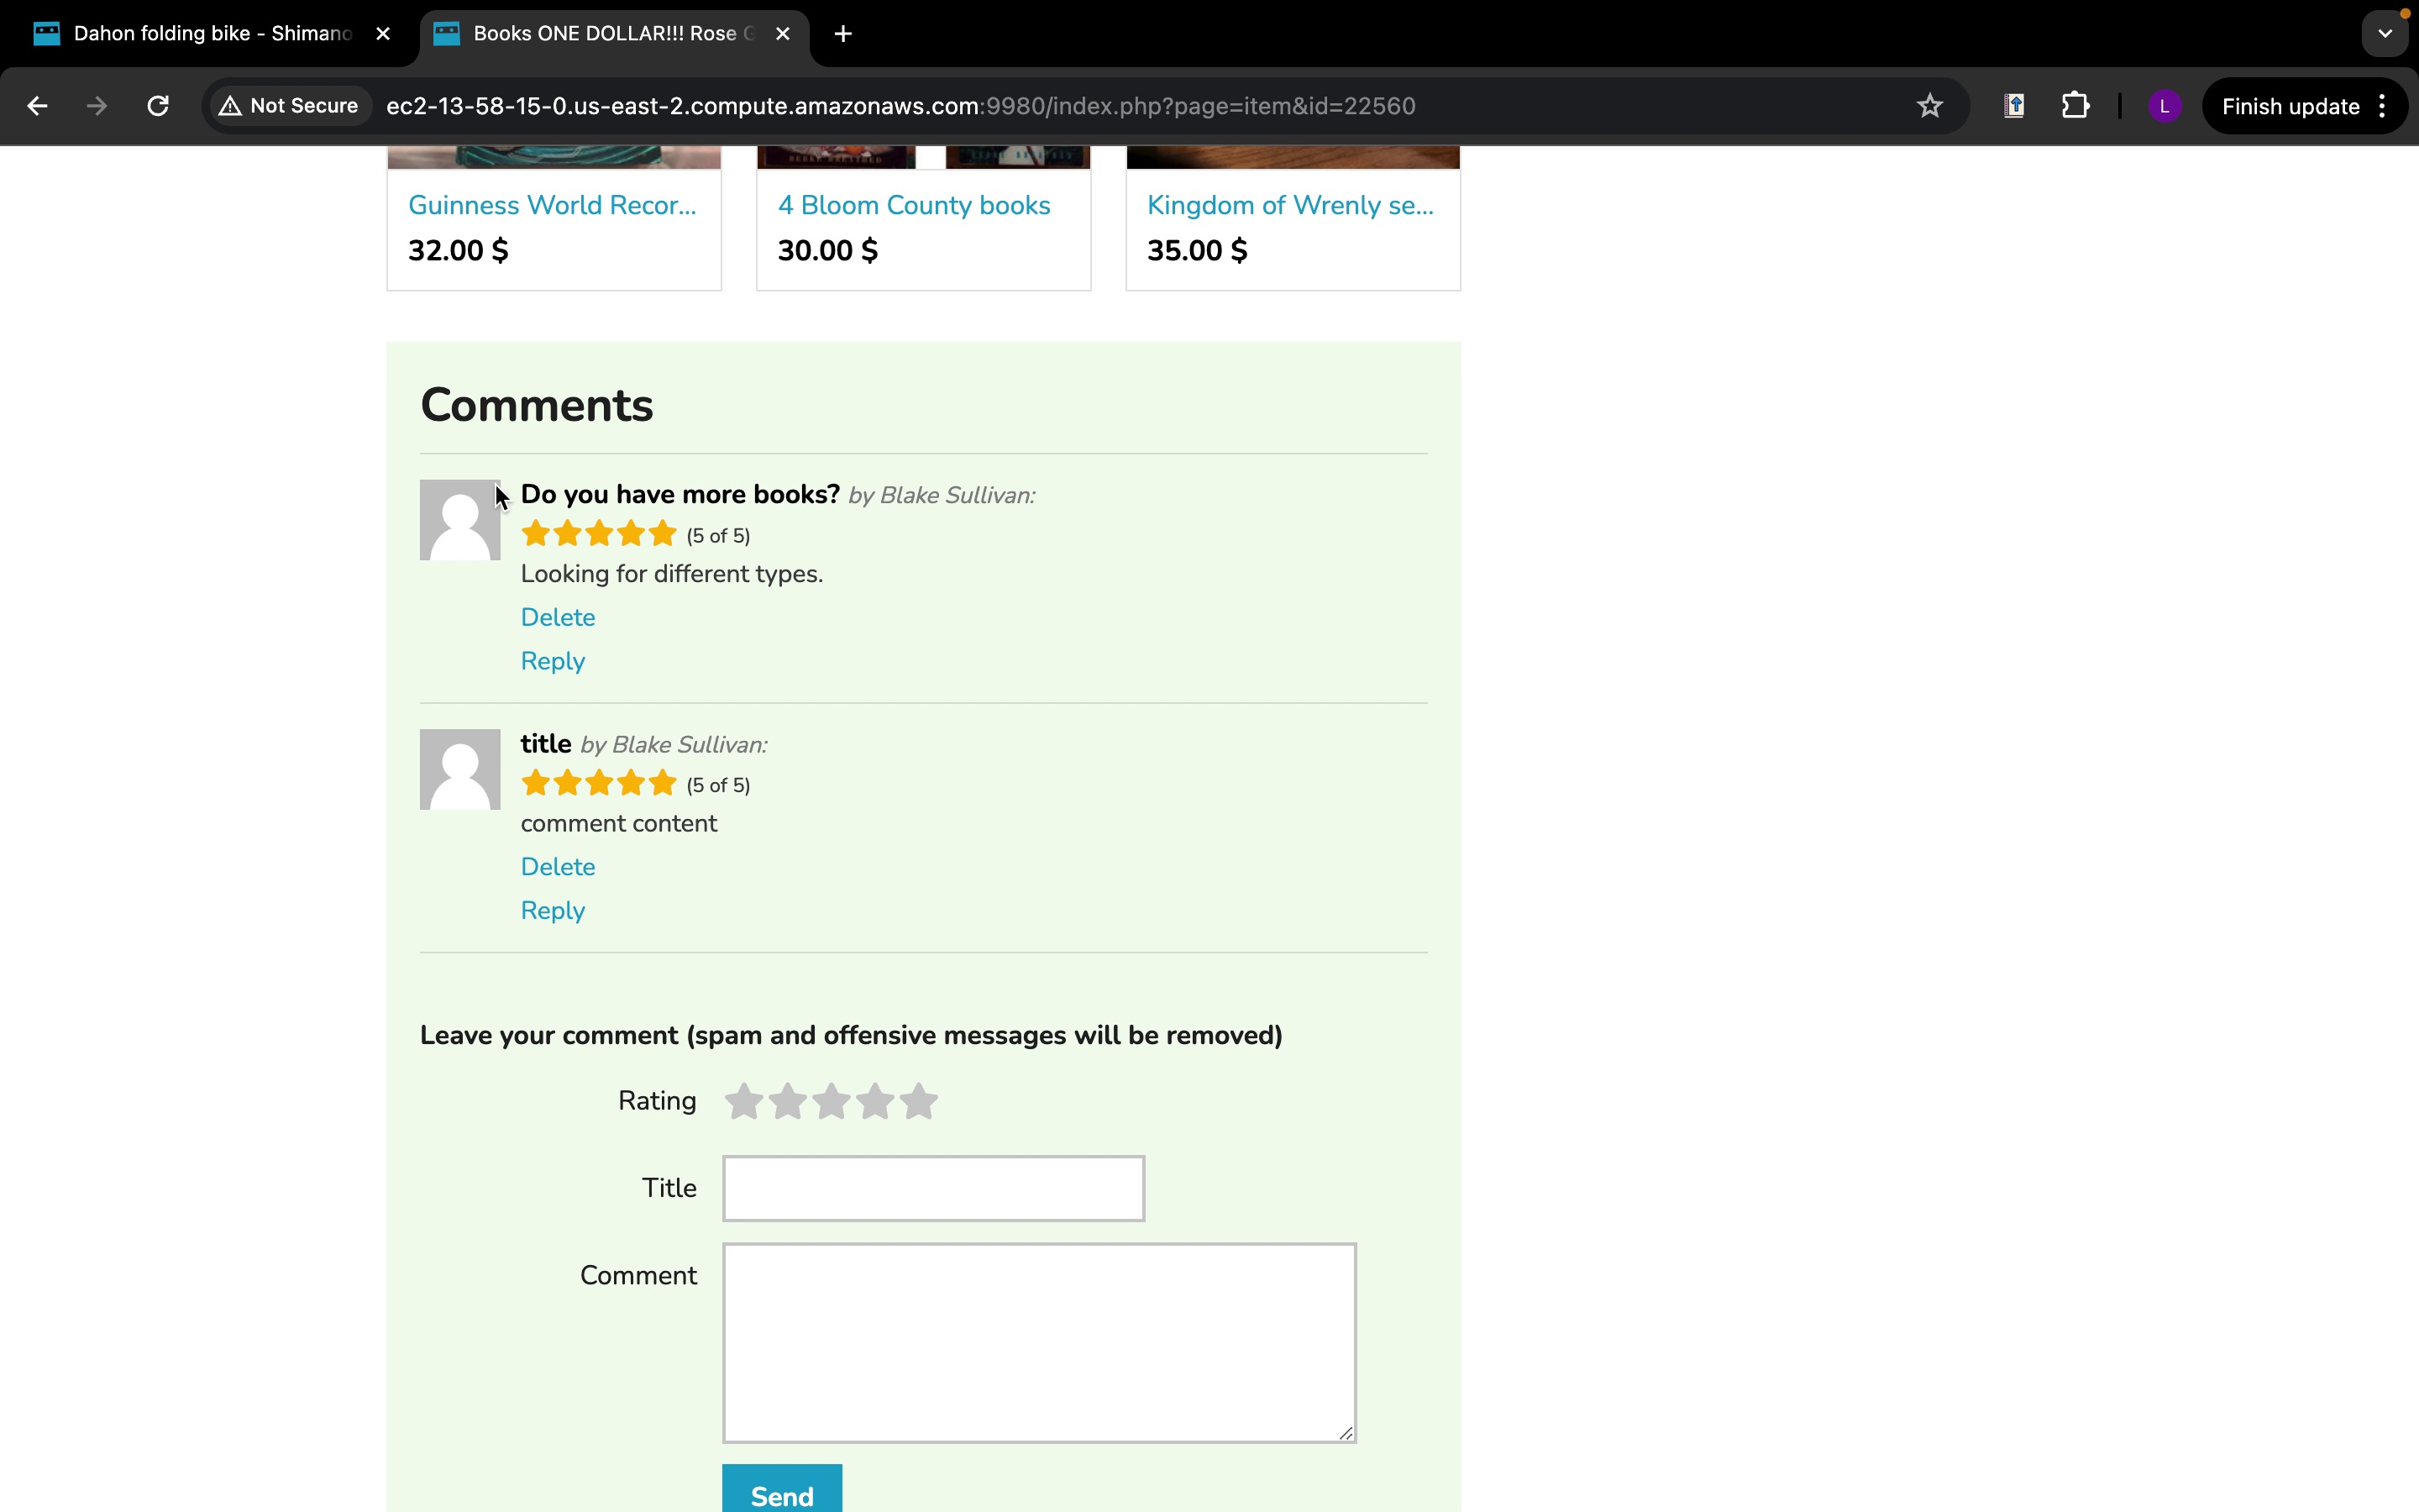Open the Extensions puzzle icon

click(2075, 106)
